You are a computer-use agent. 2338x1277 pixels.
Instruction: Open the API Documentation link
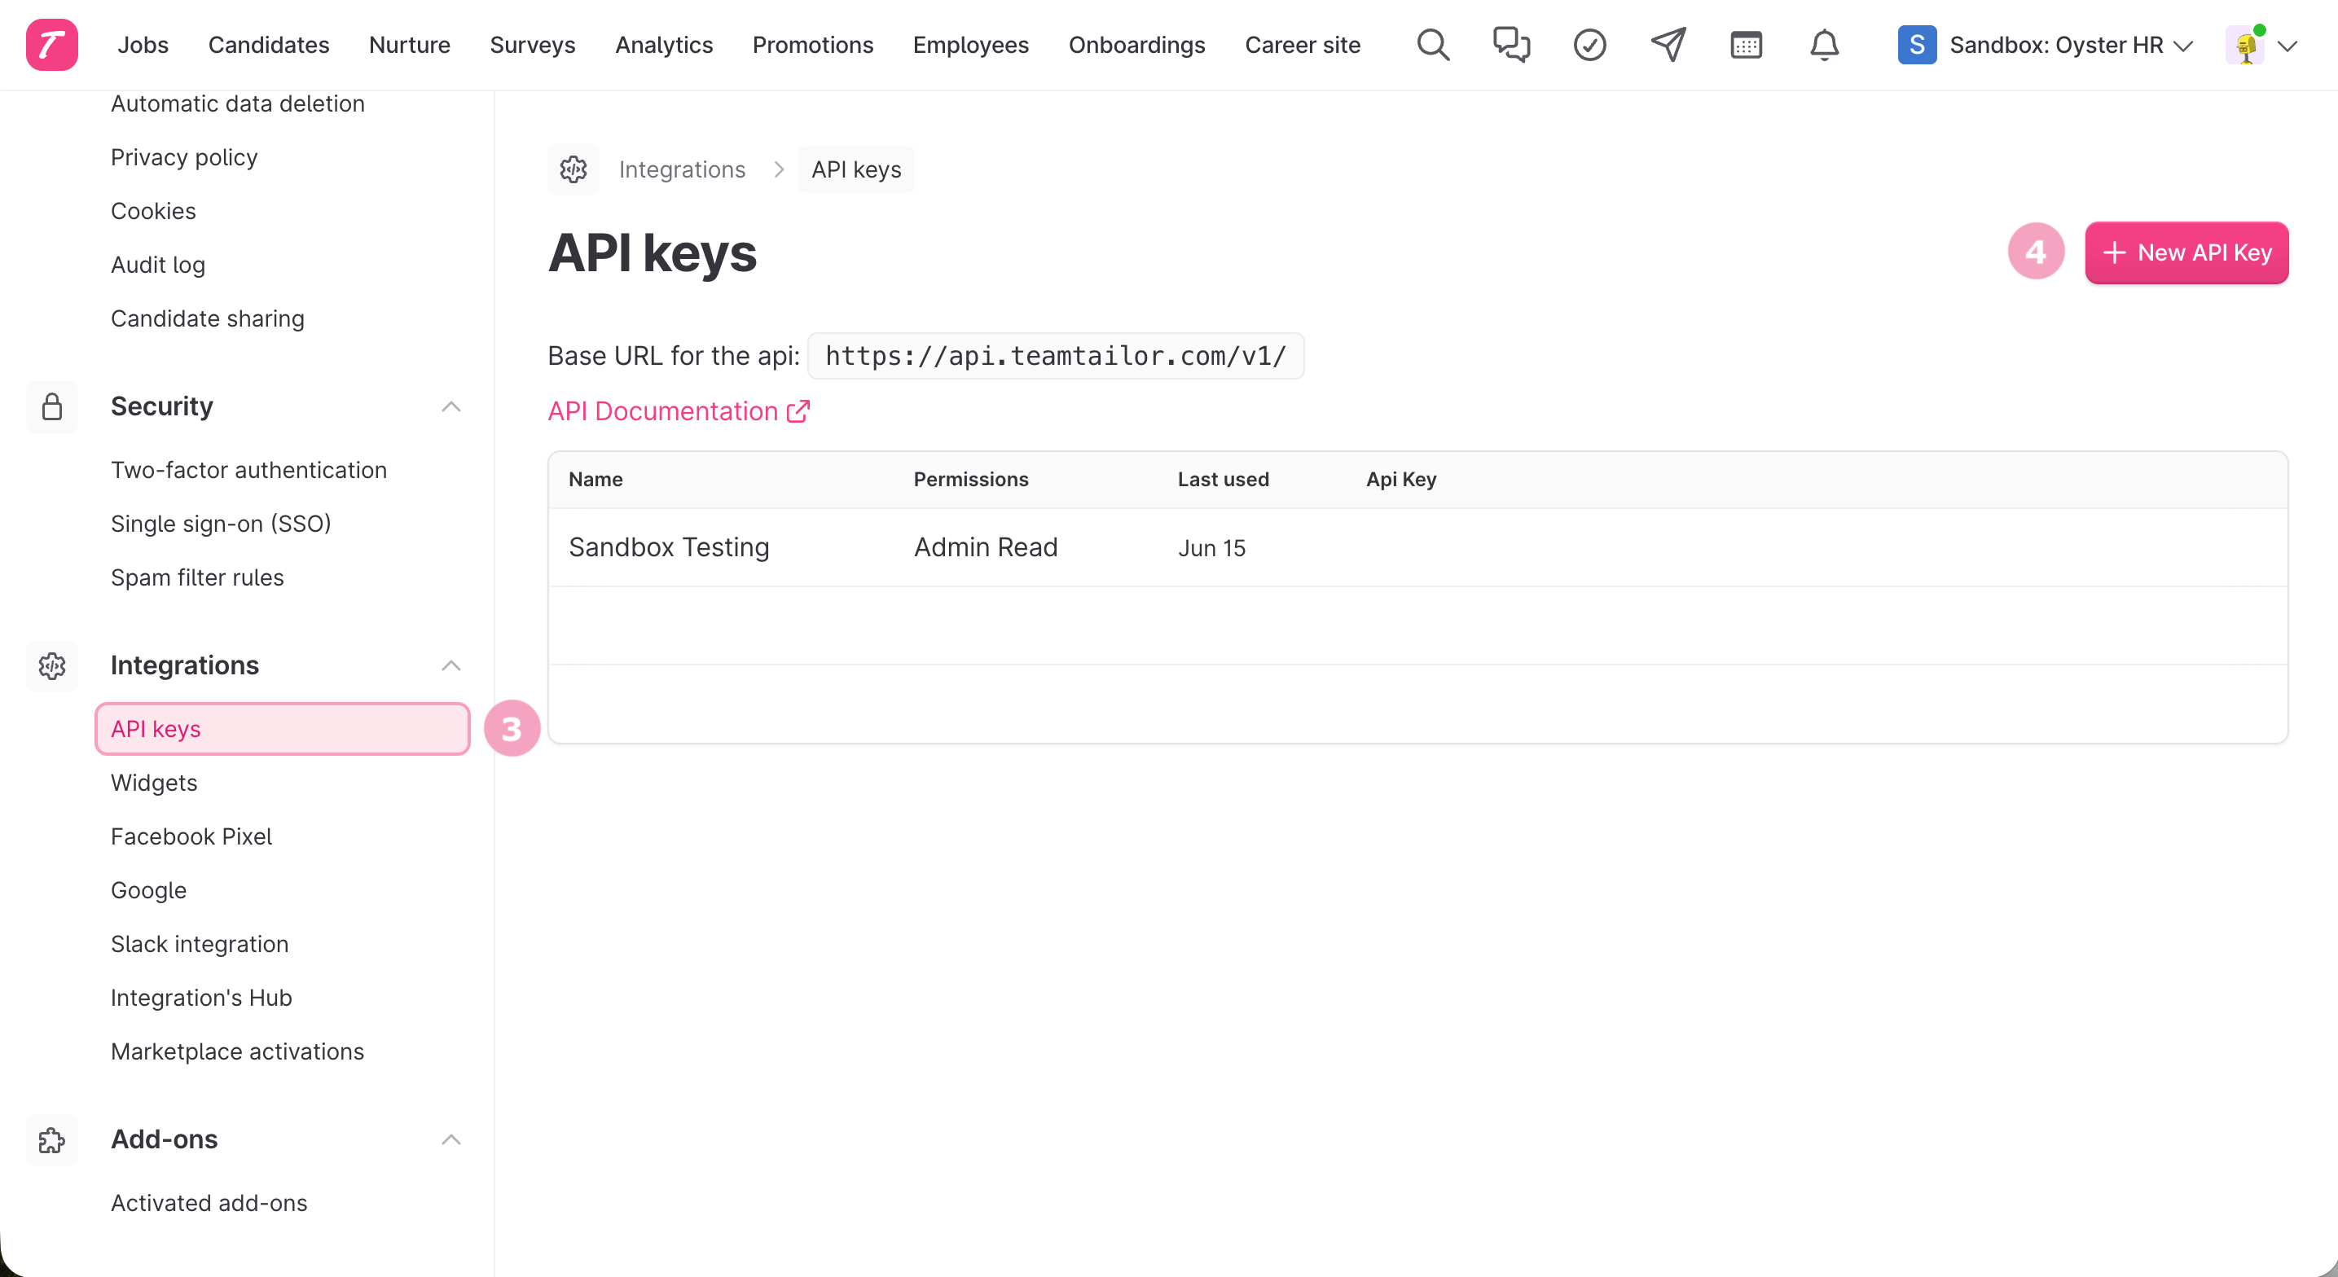679,411
